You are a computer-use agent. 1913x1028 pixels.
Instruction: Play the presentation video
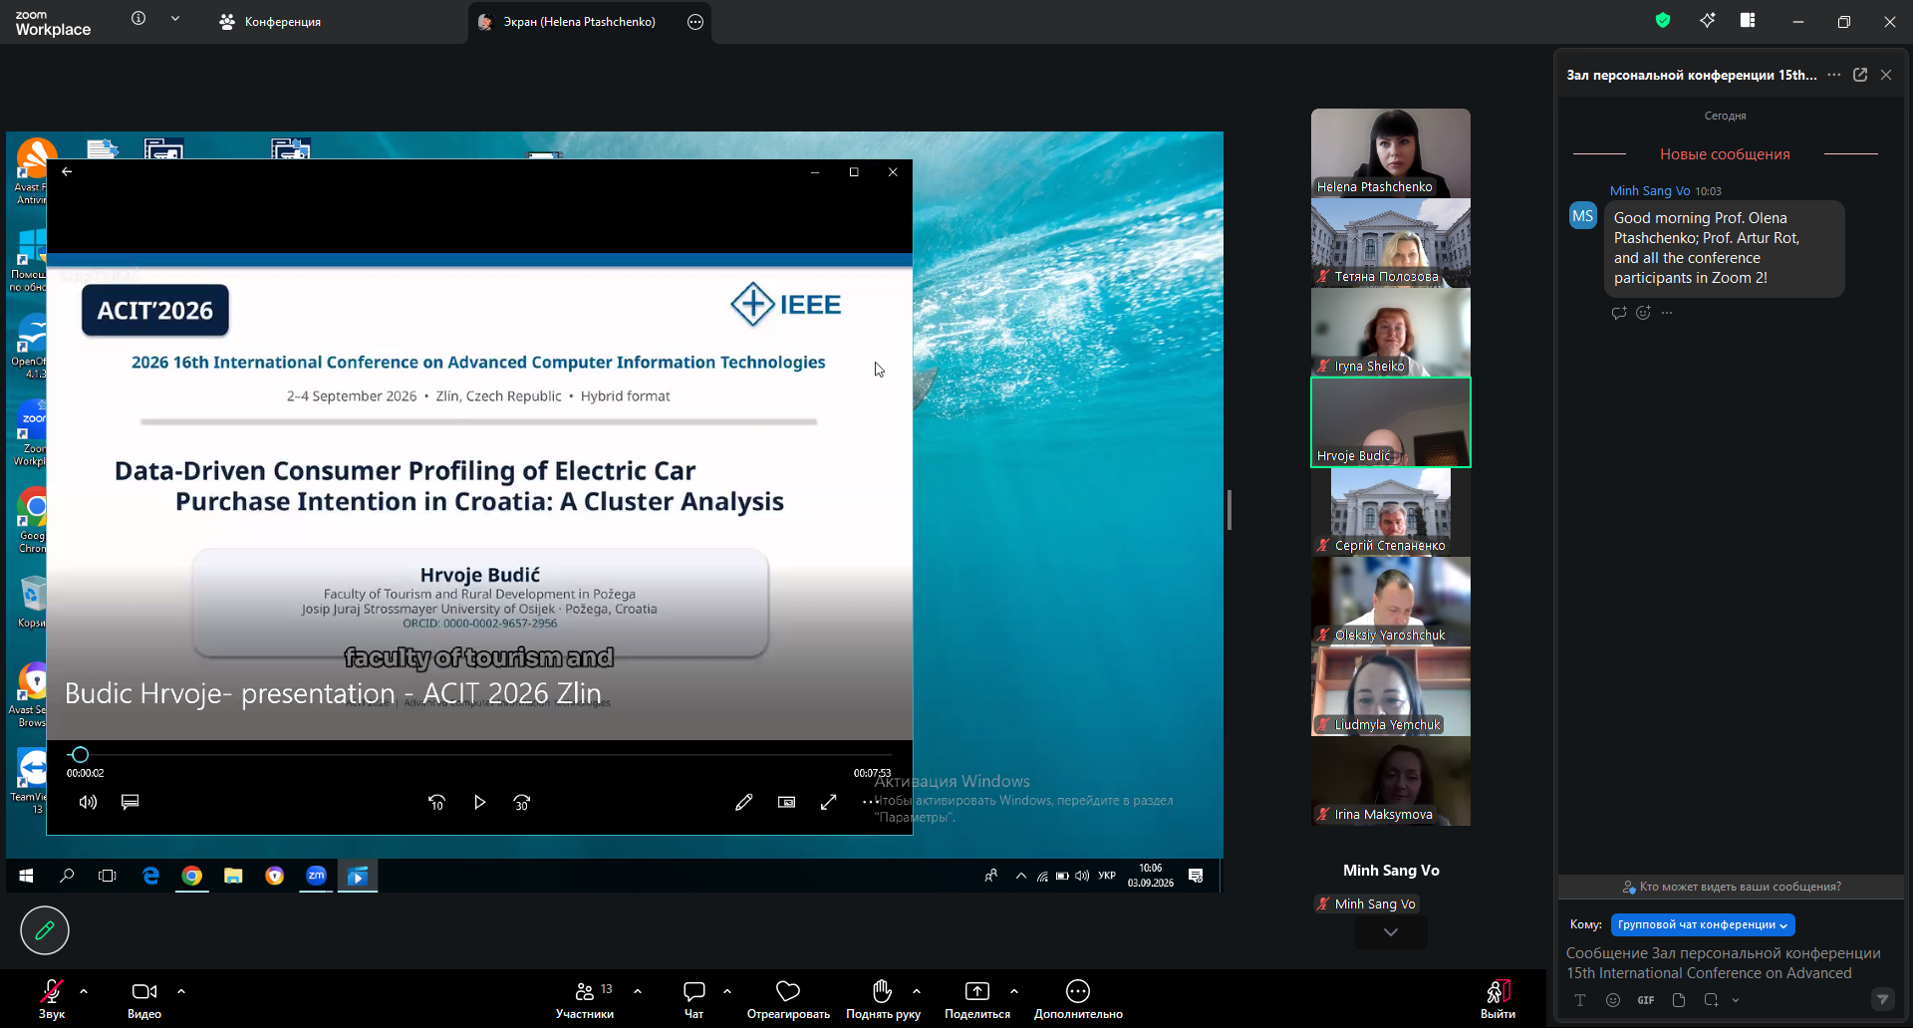pos(479,802)
